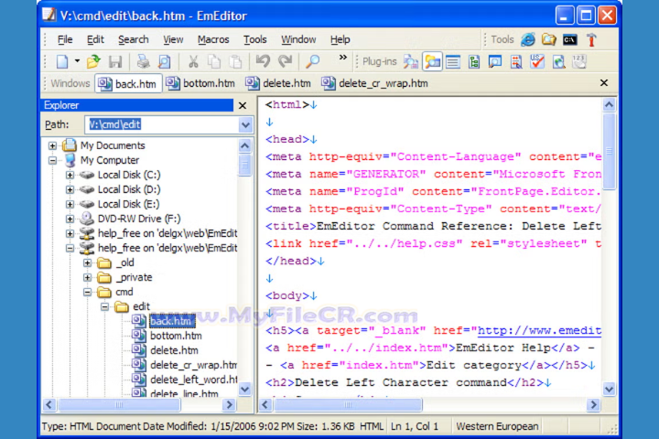This screenshot has height=439, width=659.
Task: Click the Copy toolbar icon
Action: pos(214,62)
